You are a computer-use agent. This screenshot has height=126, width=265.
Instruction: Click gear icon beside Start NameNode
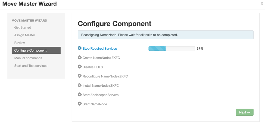tap(80, 104)
